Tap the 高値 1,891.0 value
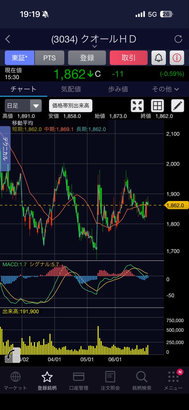This screenshot has width=189, height=410. pyautogui.click(x=25, y=116)
